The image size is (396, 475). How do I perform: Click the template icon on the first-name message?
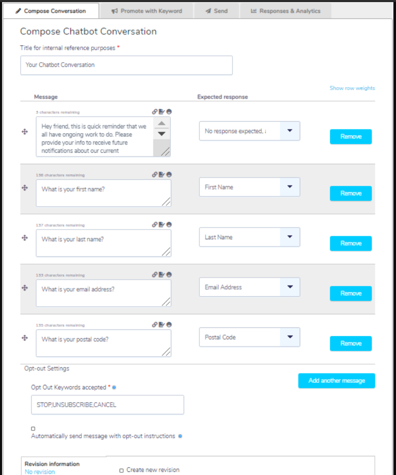click(x=162, y=174)
